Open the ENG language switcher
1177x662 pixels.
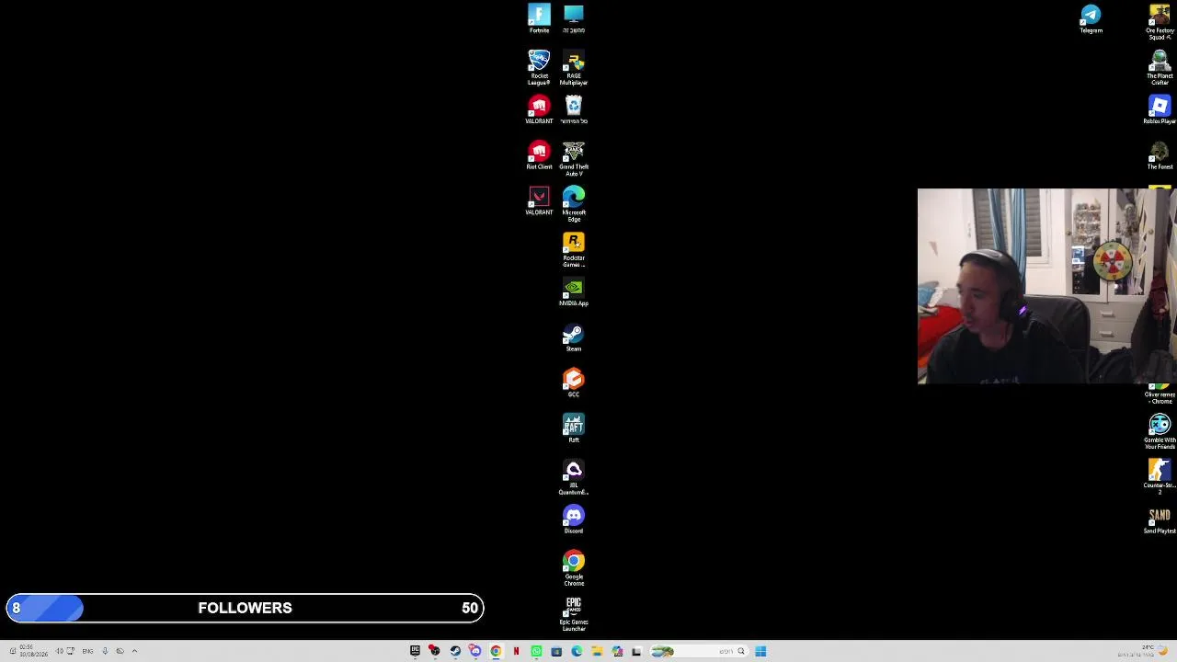tap(87, 651)
